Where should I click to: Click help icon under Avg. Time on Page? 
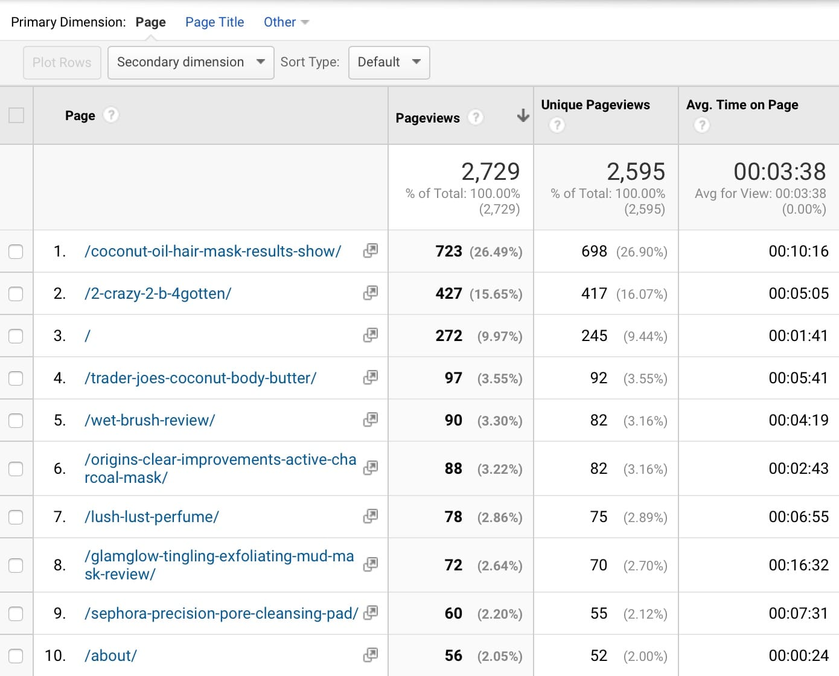(701, 125)
